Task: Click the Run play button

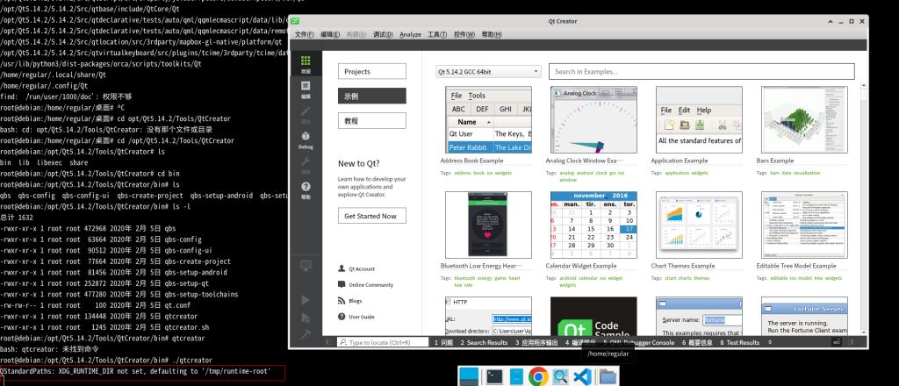Action: pos(306,300)
